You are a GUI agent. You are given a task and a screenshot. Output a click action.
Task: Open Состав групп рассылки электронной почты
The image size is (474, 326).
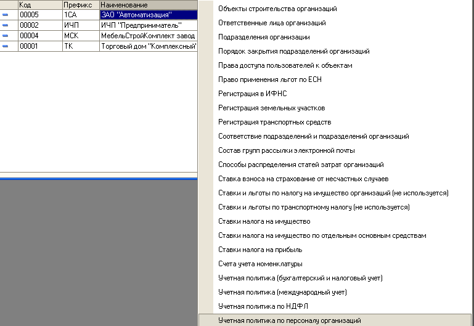tap(286, 150)
